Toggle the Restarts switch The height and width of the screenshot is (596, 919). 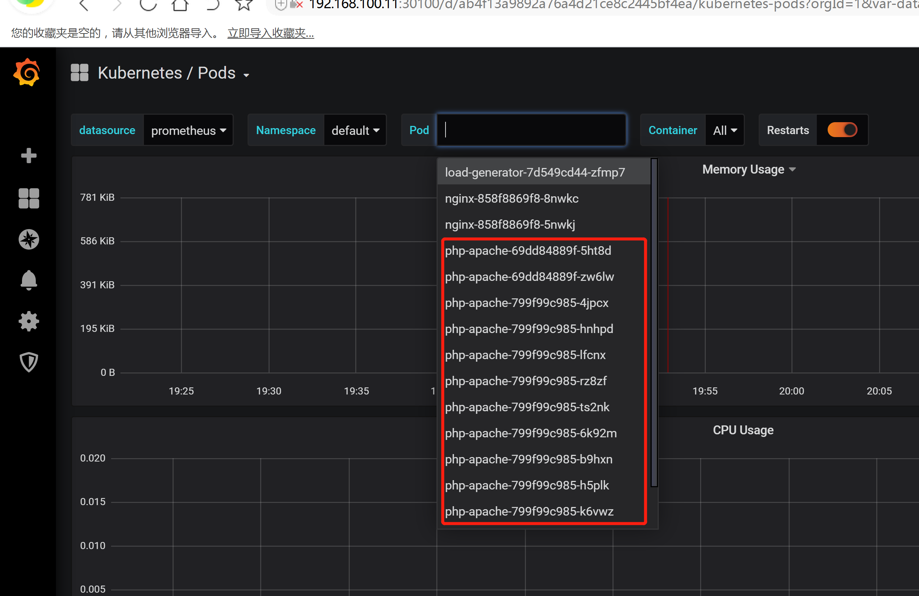pyautogui.click(x=842, y=130)
